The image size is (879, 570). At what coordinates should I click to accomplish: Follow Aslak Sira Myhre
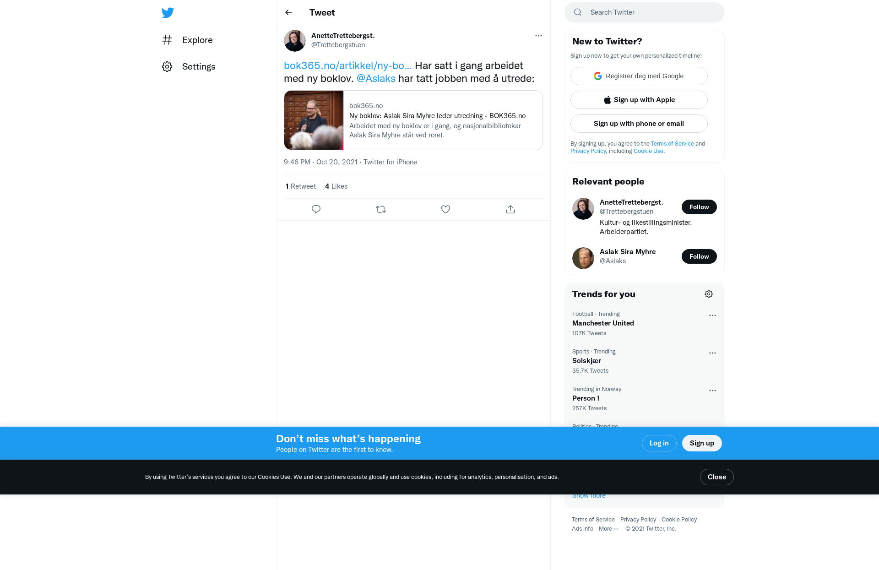tap(699, 256)
